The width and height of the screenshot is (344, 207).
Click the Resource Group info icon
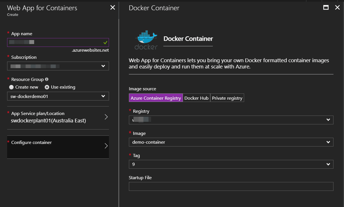[x=47, y=80]
